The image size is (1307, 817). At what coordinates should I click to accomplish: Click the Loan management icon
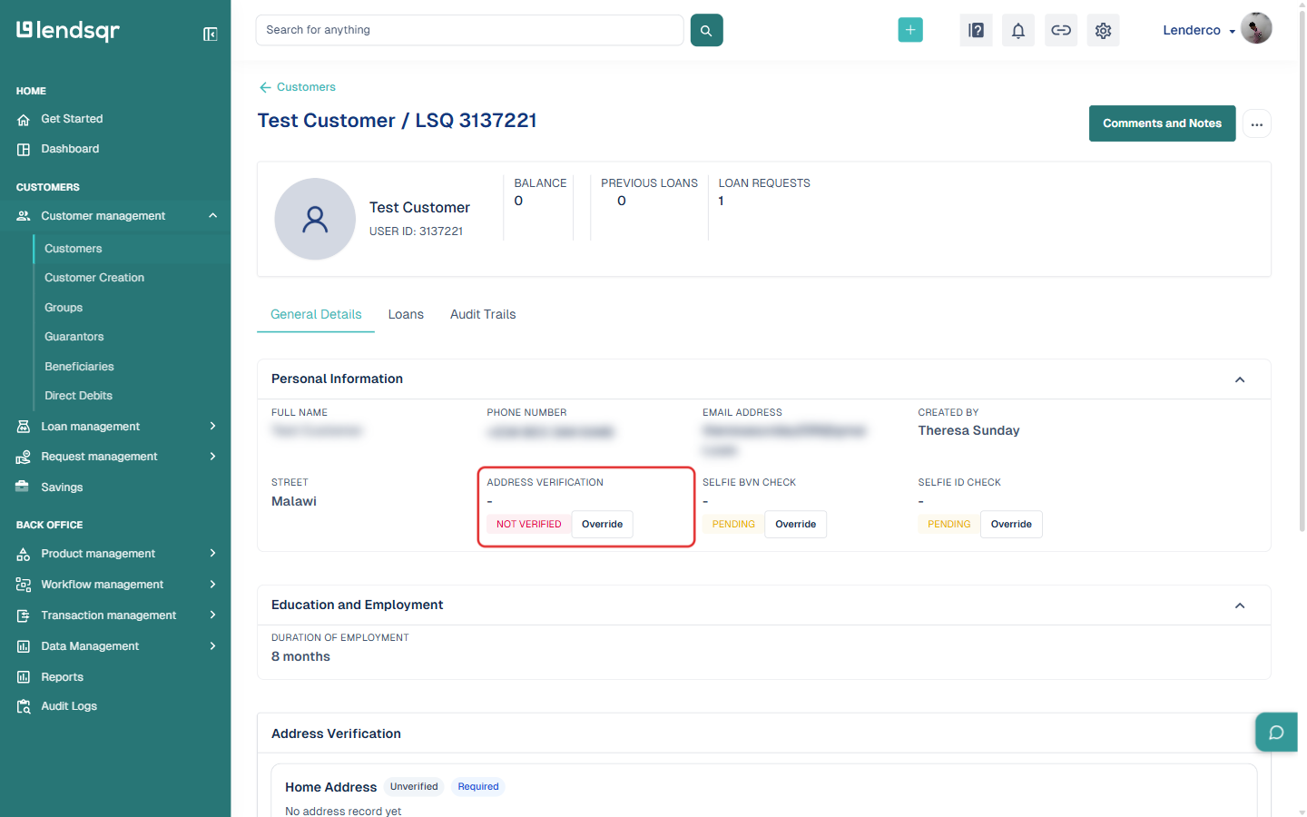(x=24, y=427)
